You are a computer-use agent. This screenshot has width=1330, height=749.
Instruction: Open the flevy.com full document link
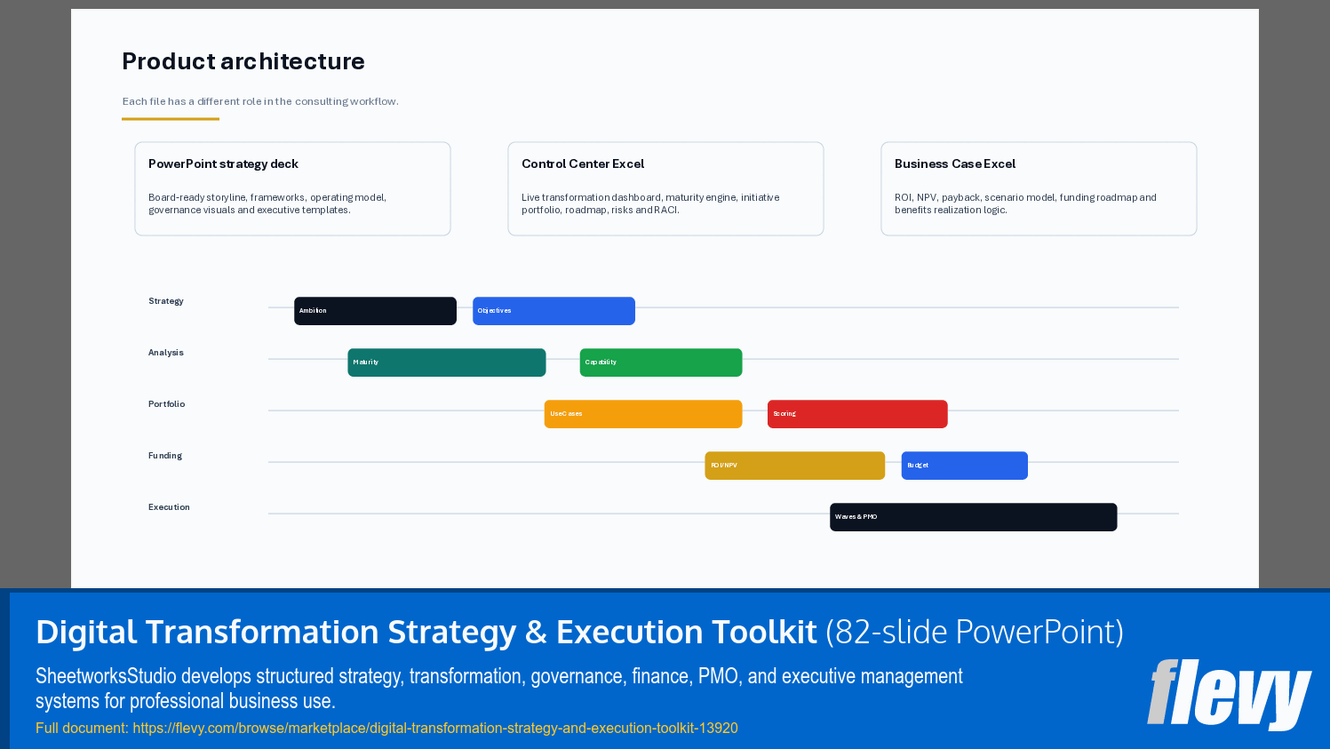pos(435,728)
